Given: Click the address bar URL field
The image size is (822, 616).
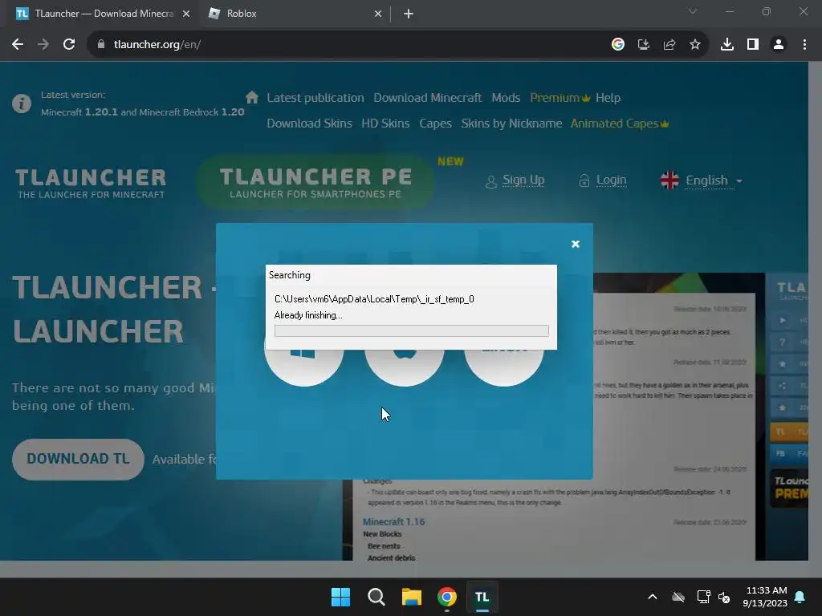Looking at the screenshot, I should [x=346, y=45].
